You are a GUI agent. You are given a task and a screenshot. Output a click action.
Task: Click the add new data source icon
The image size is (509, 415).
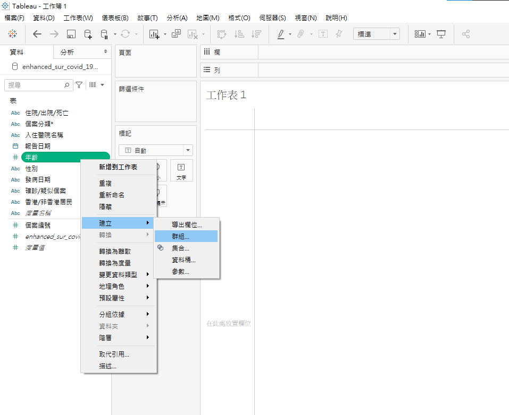pos(88,34)
